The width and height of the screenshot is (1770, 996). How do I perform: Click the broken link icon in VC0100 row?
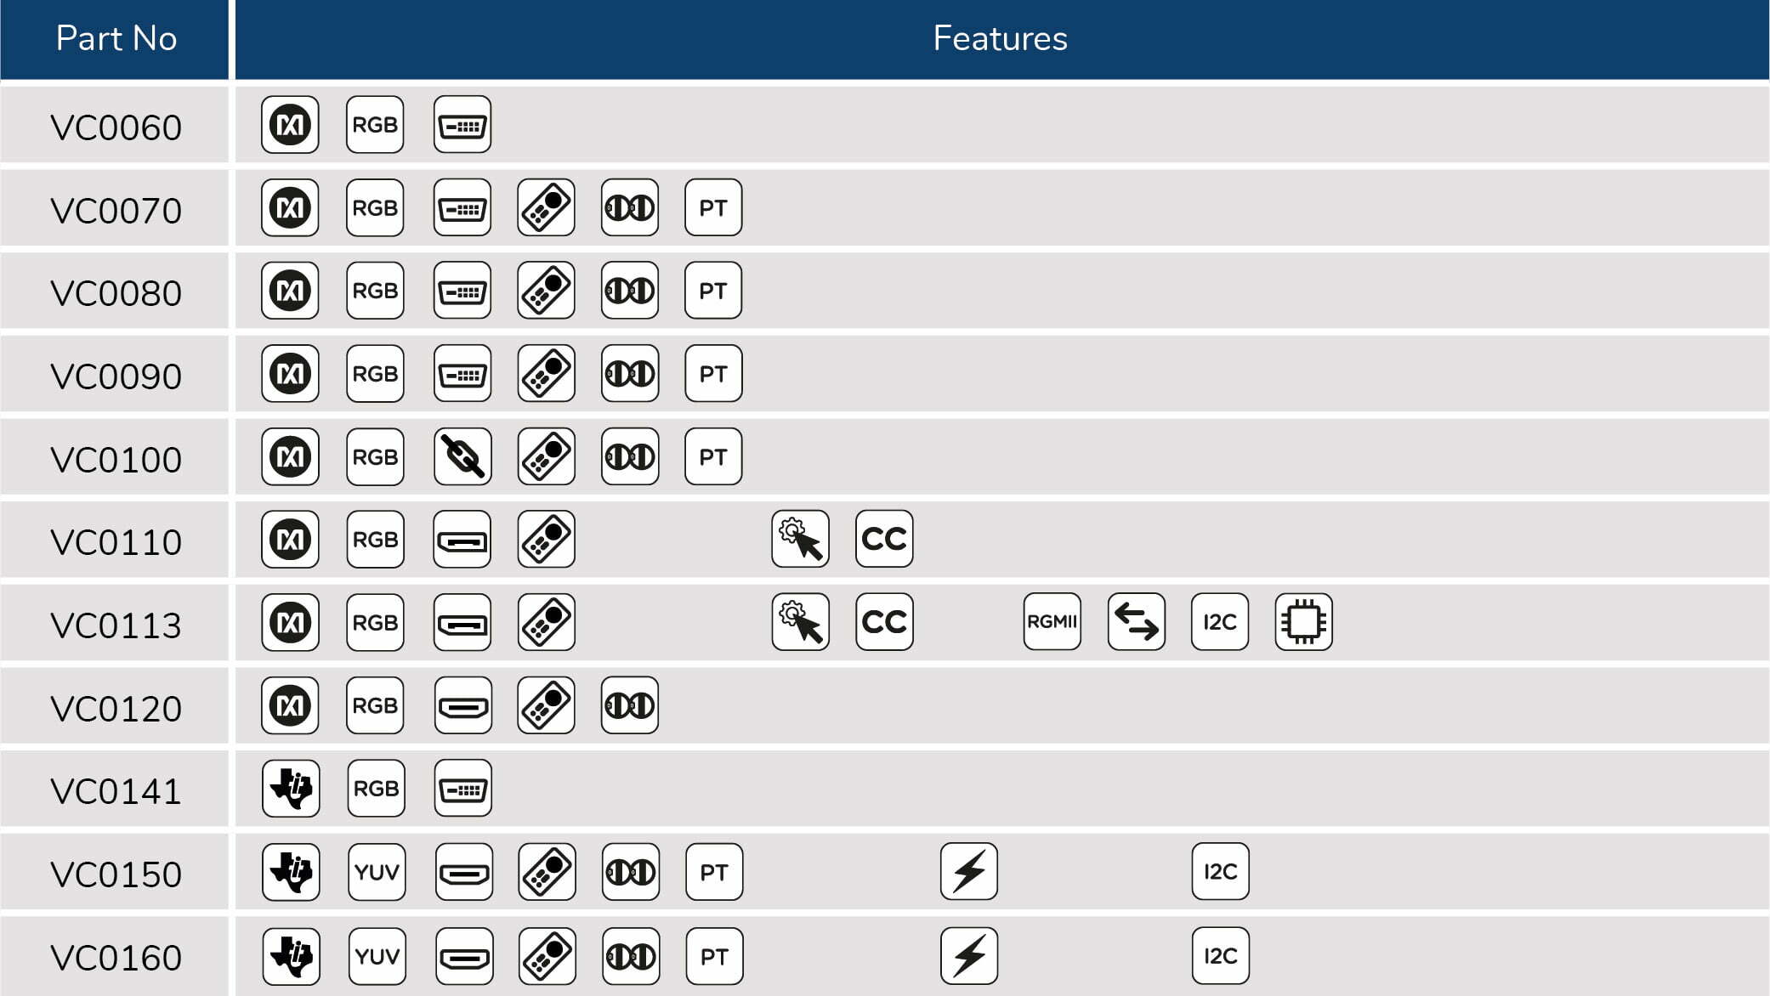pos(462,456)
